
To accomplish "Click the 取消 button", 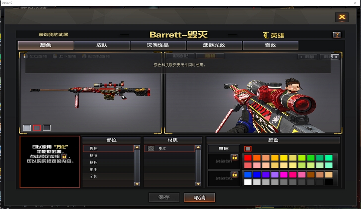I will click(200, 198).
